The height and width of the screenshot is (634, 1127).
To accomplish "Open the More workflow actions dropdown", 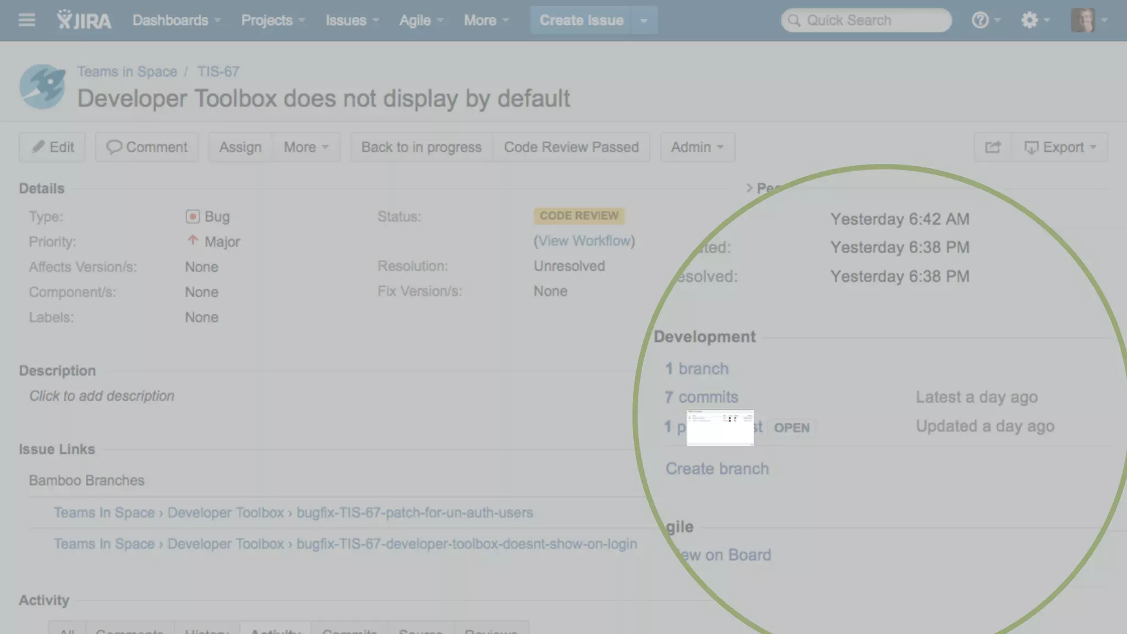I will (x=306, y=147).
